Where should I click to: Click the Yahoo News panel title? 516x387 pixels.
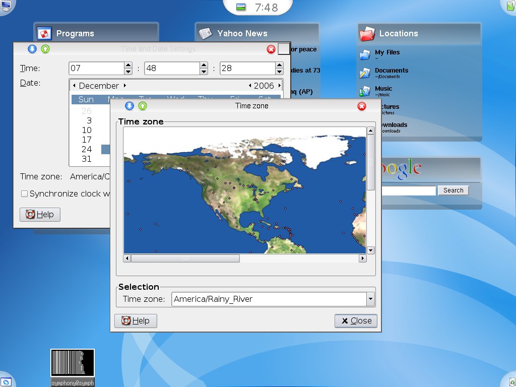(x=242, y=33)
